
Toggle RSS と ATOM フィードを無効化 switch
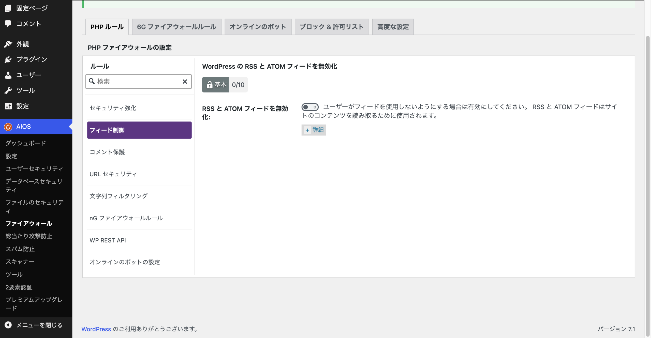click(x=310, y=107)
